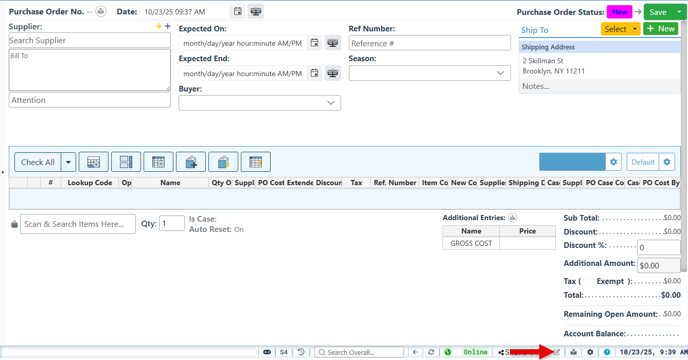Click the refresh icon in status bar

click(x=431, y=352)
